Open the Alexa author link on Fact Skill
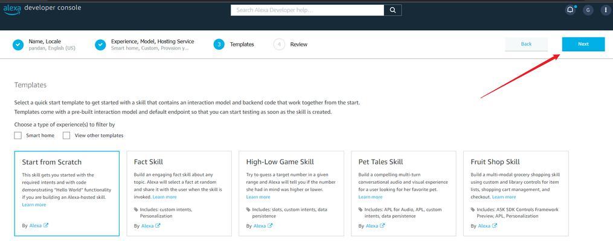The width and height of the screenshot is (613, 241). coord(147,226)
